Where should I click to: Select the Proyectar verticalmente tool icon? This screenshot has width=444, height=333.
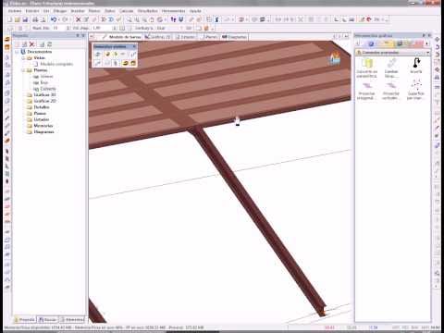coord(391,90)
